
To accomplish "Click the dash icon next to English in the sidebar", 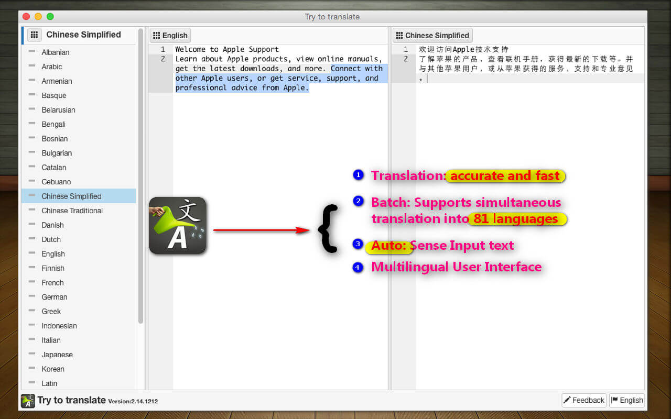I will pos(32,253).
